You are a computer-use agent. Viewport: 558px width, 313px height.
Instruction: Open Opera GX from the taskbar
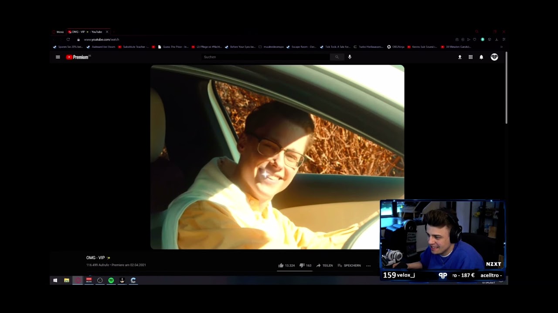pyautogui.click(x=78, y=280)
